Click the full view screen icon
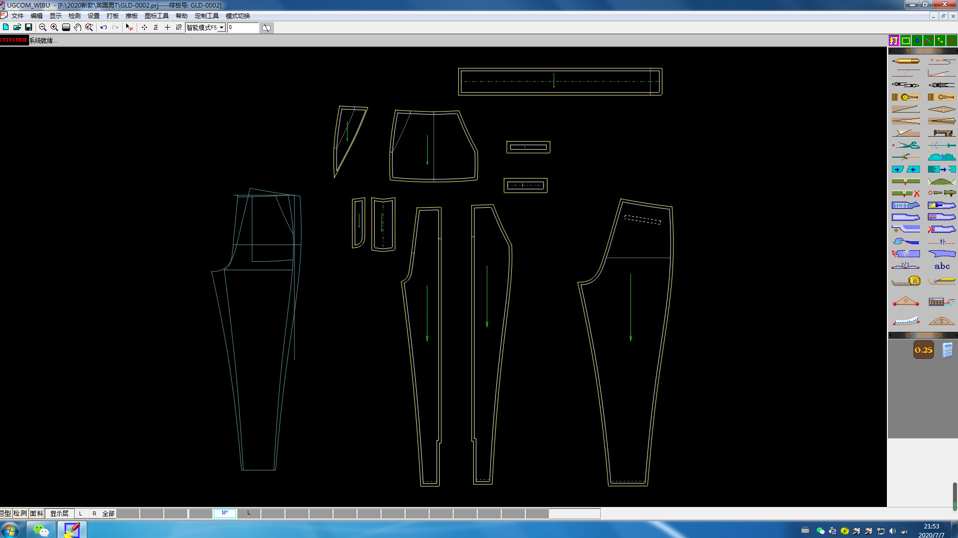 click(x=66, y=27)
